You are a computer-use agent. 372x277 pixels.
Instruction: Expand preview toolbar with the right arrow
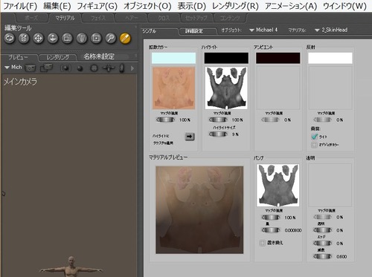pos(132,68)
